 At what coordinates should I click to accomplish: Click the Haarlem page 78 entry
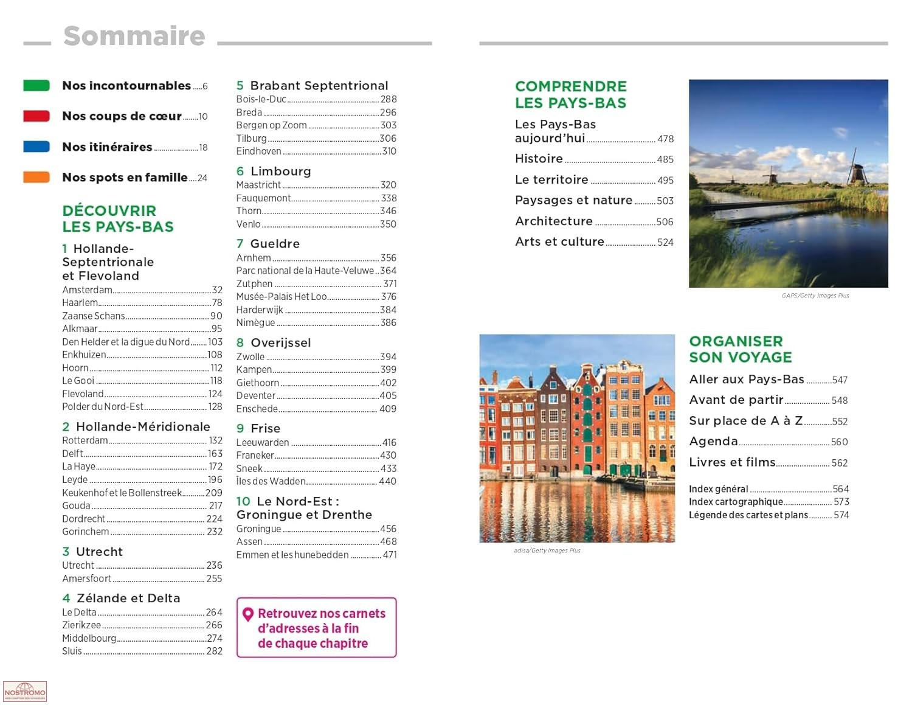pos(142,303)
